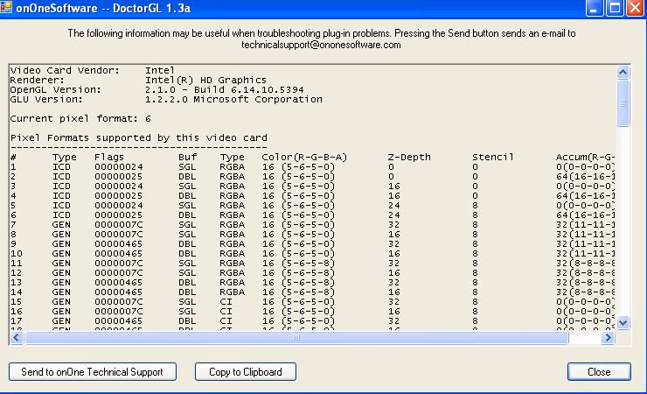Click the horizontal scrollbar thumb

pos(296,337)
